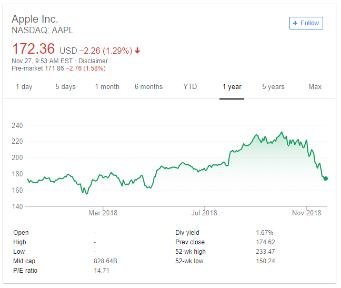
Task: Click the NASDAQ: AAPL ticker text
Action: click(43, 30)
